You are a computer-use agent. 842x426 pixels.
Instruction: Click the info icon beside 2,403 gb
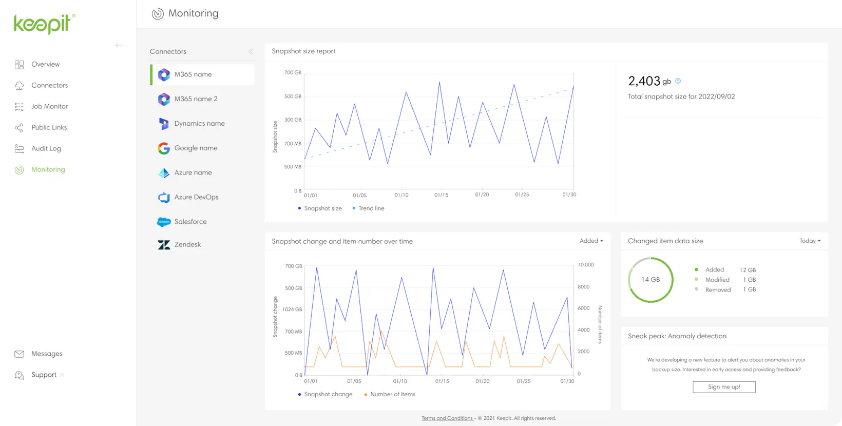pyautogui.click(x=678, y=81)
